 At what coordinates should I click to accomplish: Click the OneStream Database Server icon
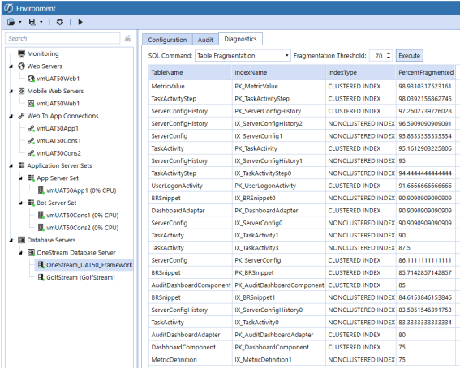pyautogui.click(x=31, y=253)
